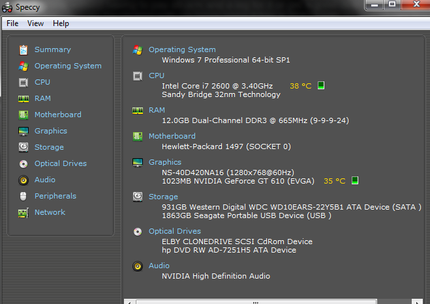Click the RAM heading in main panel
Screen dimensions: 430x304
(157, 110)
